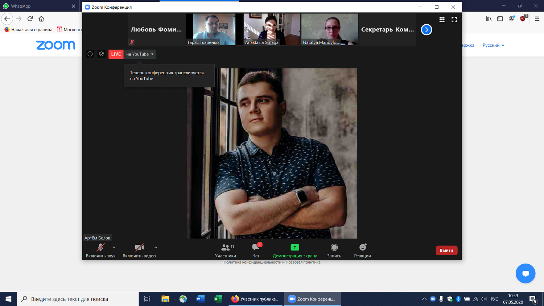This screenshot has height=306, width=544.
Task: Switch to Zoom Конференц... taskbar item
Action: pos(312,299)
